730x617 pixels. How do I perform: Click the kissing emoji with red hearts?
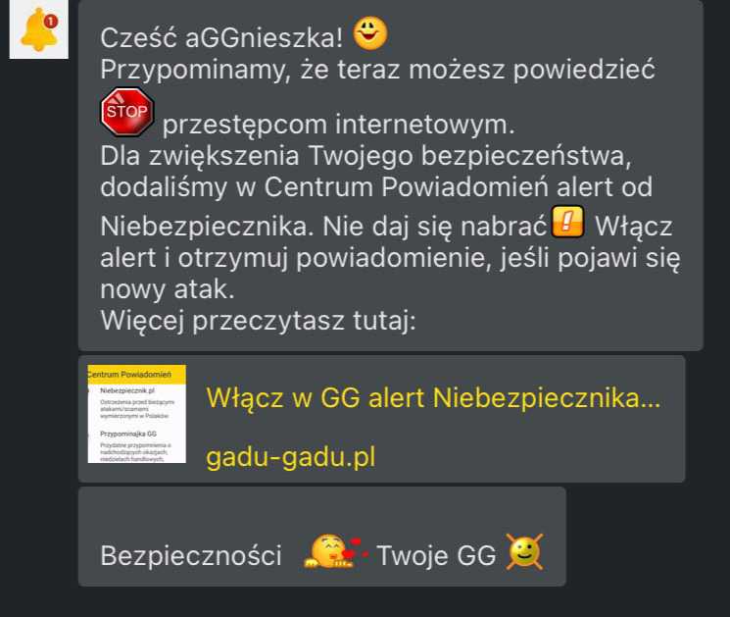[336, 551]
